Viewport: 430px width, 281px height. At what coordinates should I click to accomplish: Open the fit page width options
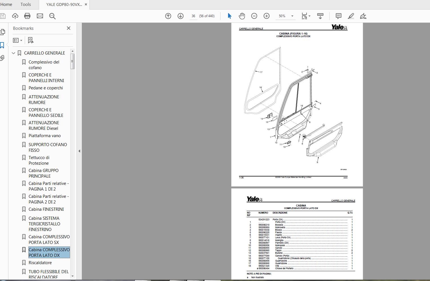click(306, 16)
